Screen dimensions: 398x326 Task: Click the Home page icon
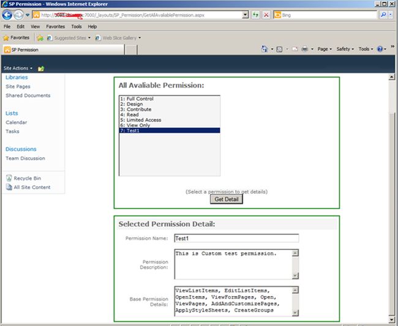265,49
